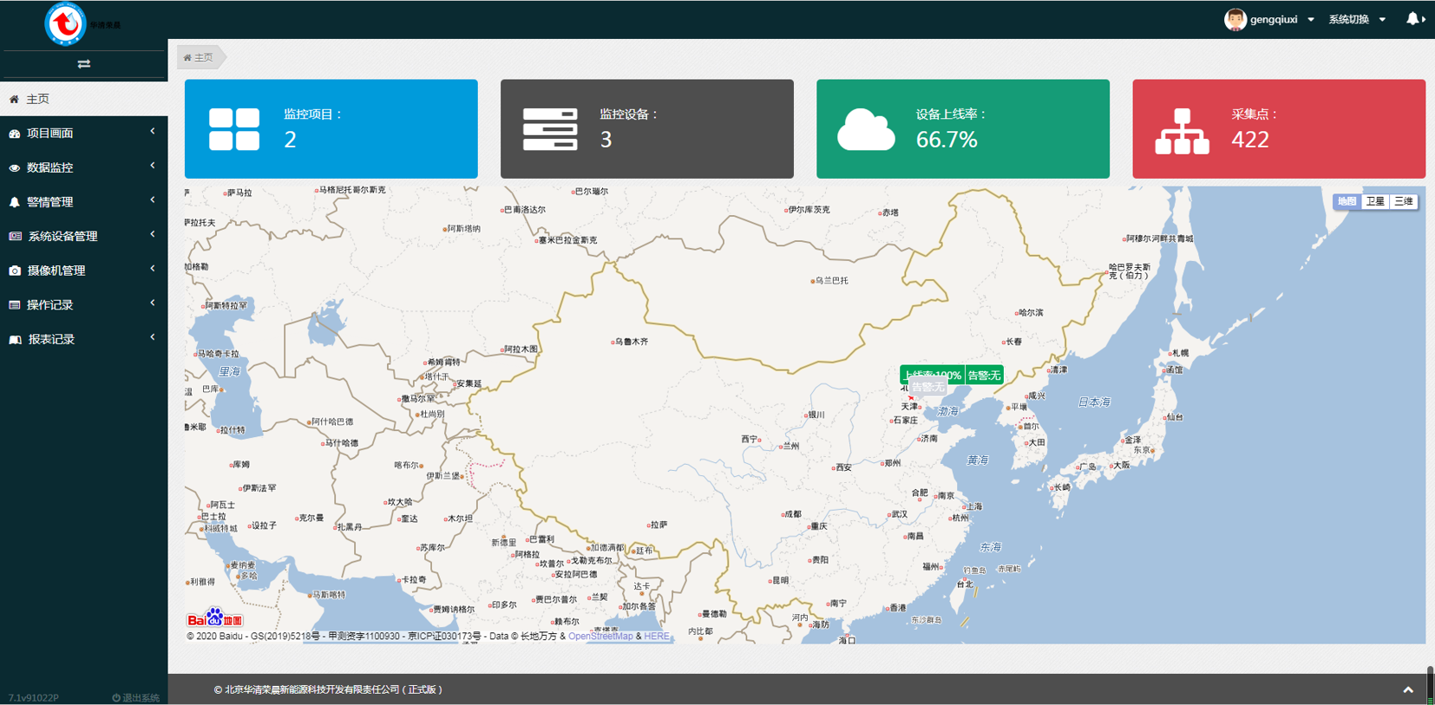Select 项目画面 in the sidebar
The image size is (1435, 705).
pyautogui.click(x=83, y=134)
